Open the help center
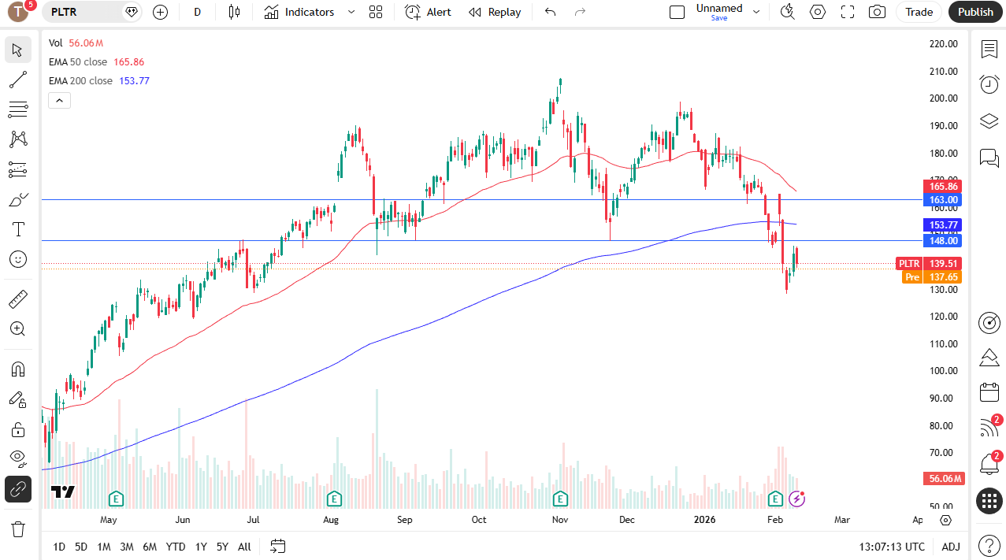 click(989, 545)
